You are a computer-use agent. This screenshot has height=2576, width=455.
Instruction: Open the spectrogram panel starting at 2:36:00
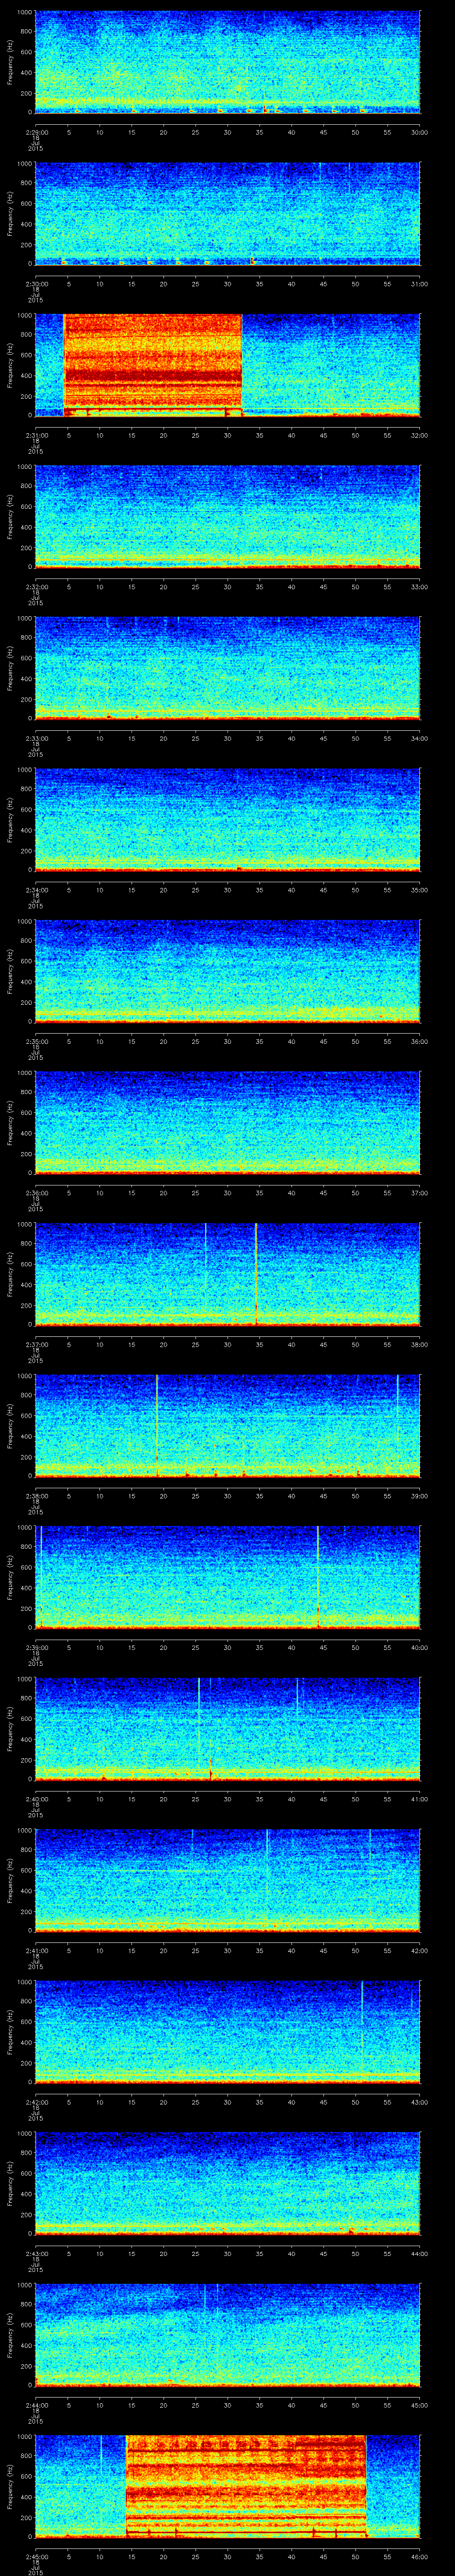click(x=227, y=1123)
